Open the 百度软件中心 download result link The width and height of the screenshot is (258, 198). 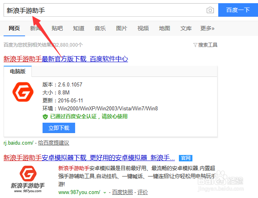click(66, 59)
